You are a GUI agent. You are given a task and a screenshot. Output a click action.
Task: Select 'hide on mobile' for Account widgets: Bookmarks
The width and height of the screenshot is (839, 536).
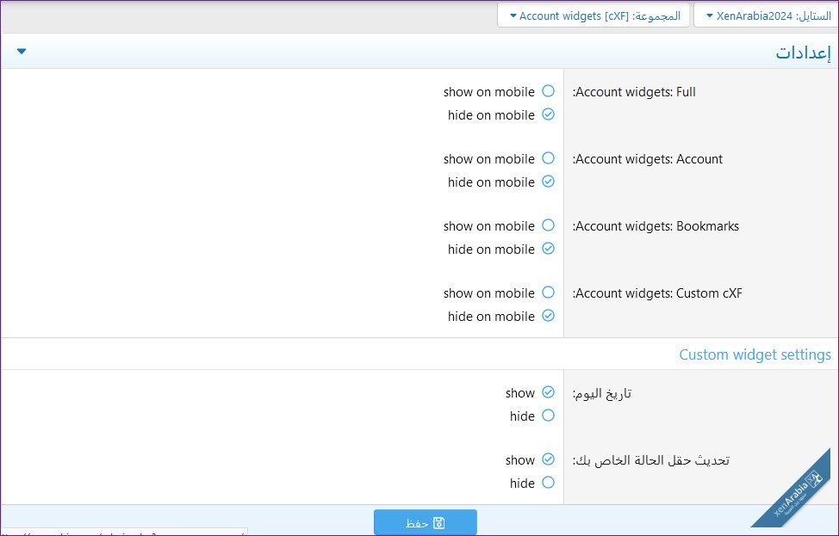548,249
